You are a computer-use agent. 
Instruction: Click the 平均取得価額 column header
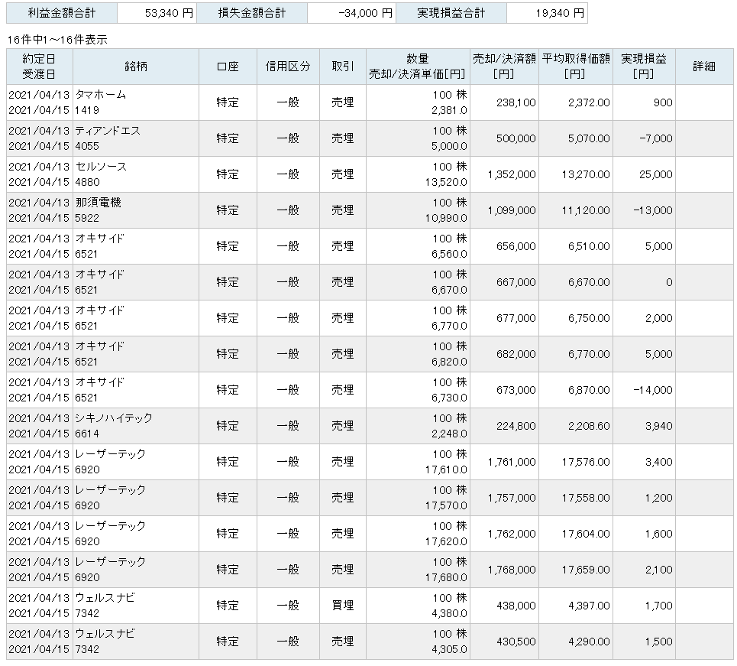pyautogui.click(x=576, y=67)
